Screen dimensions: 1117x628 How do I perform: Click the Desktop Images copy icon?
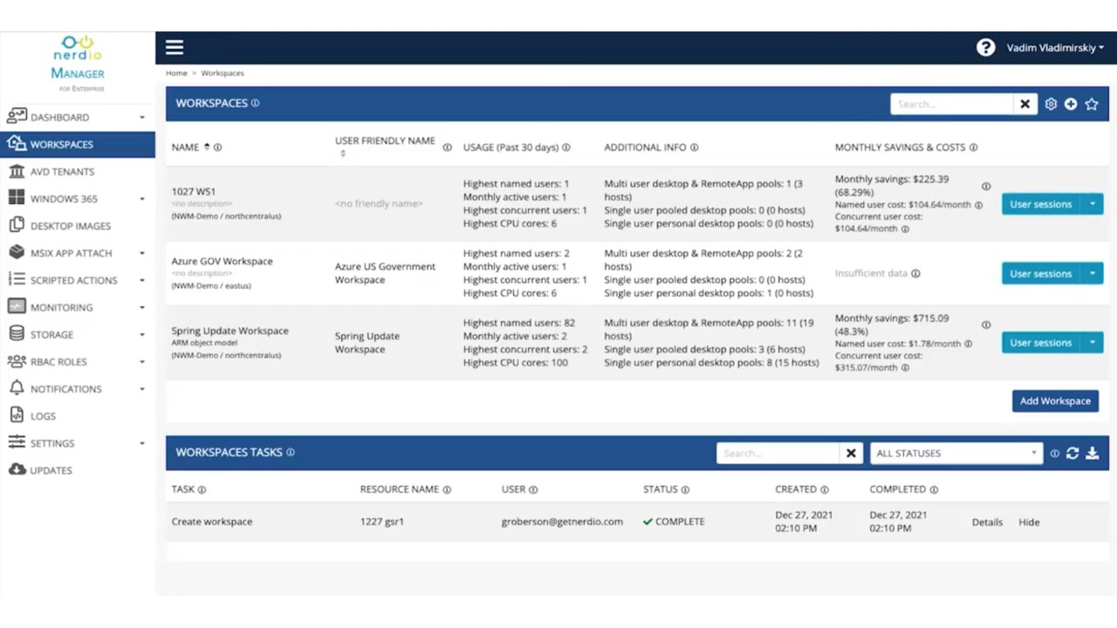(17, 225)
